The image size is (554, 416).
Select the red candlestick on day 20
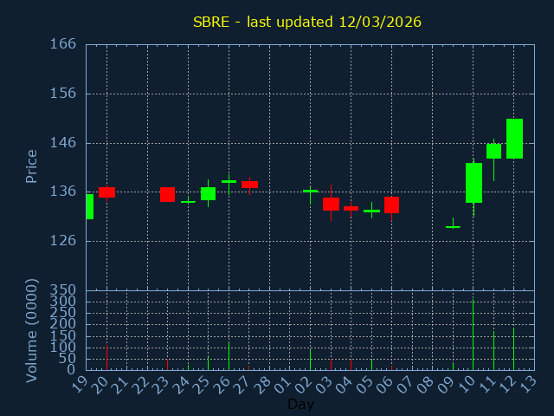(106, 192)
